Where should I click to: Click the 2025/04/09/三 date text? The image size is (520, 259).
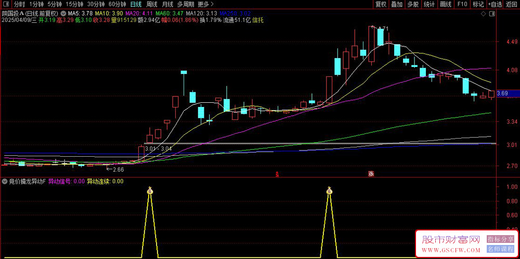[x=19, y=20]
